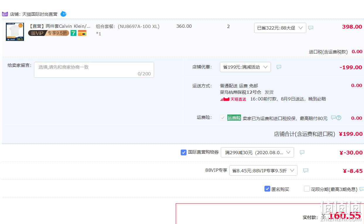Enable the 花呗分期 installment checkbox

click(x=307, y=189)
